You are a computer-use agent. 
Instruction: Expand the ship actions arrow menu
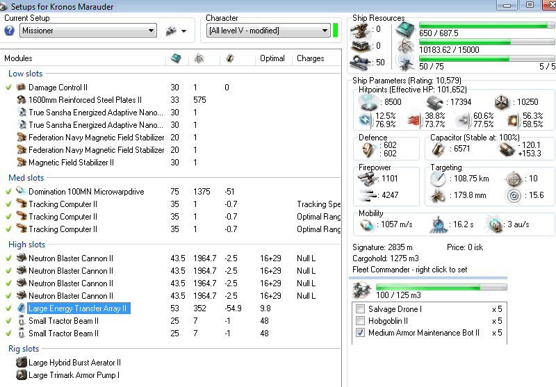[x=183, y=31]
